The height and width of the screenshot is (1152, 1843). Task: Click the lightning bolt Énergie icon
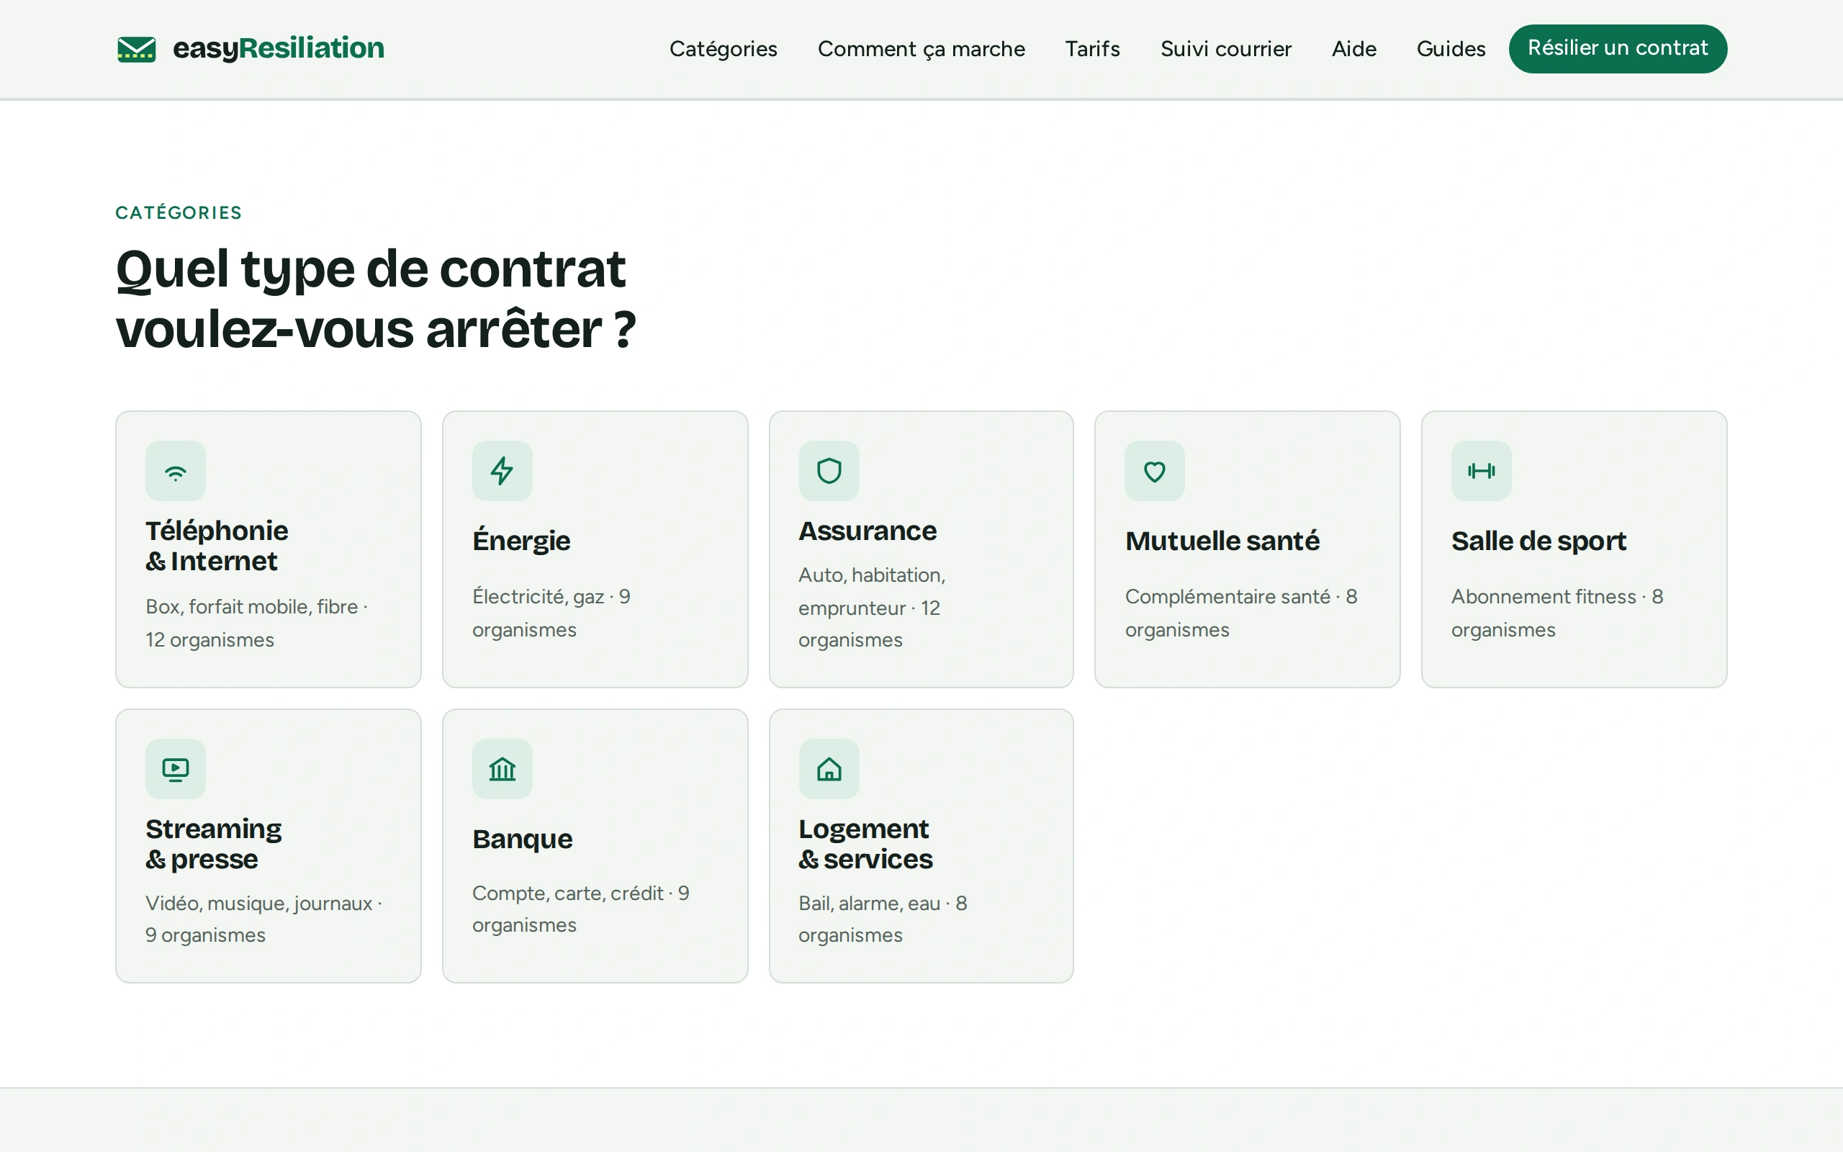pos(502,471)
